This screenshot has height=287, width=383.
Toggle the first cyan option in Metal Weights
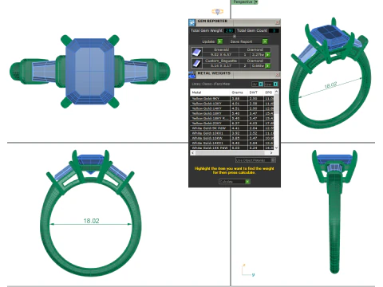pyautogui.click(x=261, y=85)
